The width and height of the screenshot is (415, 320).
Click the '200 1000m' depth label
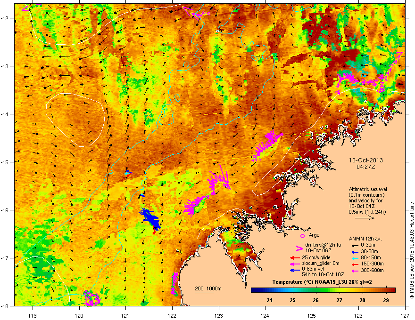click(208, 288)
